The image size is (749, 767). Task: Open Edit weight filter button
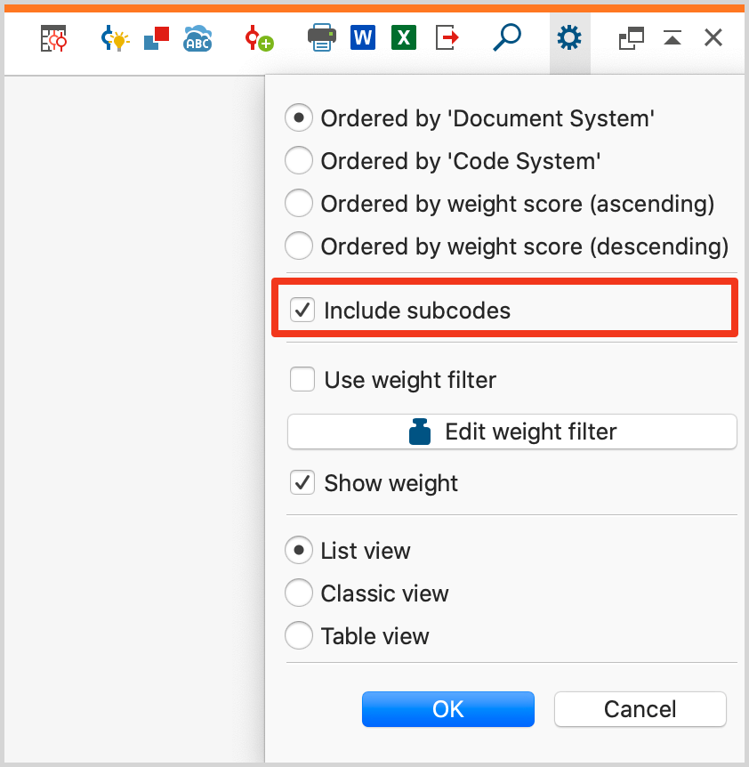pyautogui.click(x=511, y=432)
